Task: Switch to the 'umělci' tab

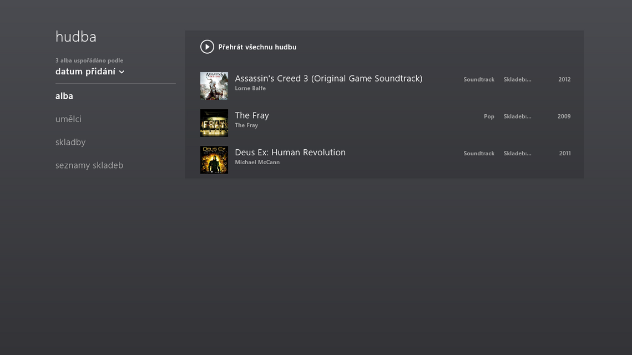Action: click(x=68, y=119)
